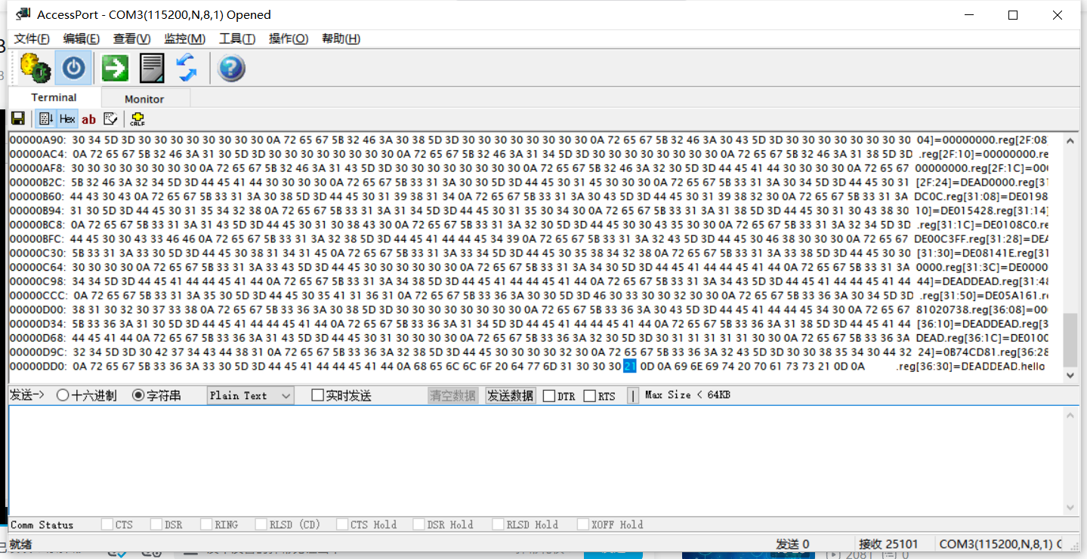Viewport: 1087px width, 559px height.
Task: Toggle Hex display mode
Action: [67, 119]
